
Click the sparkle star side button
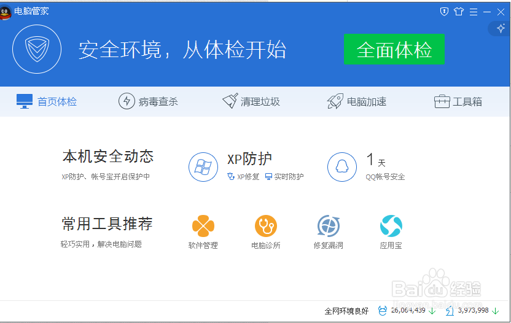point(501,29)
